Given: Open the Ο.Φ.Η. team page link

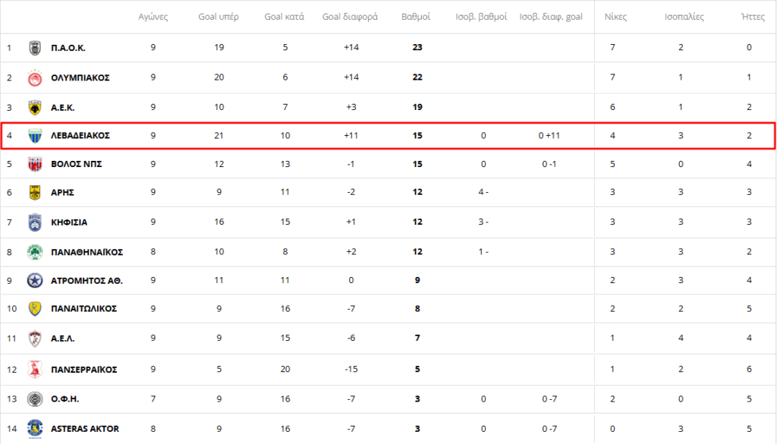Looking at the screenshot, I should tap(65, 399).
